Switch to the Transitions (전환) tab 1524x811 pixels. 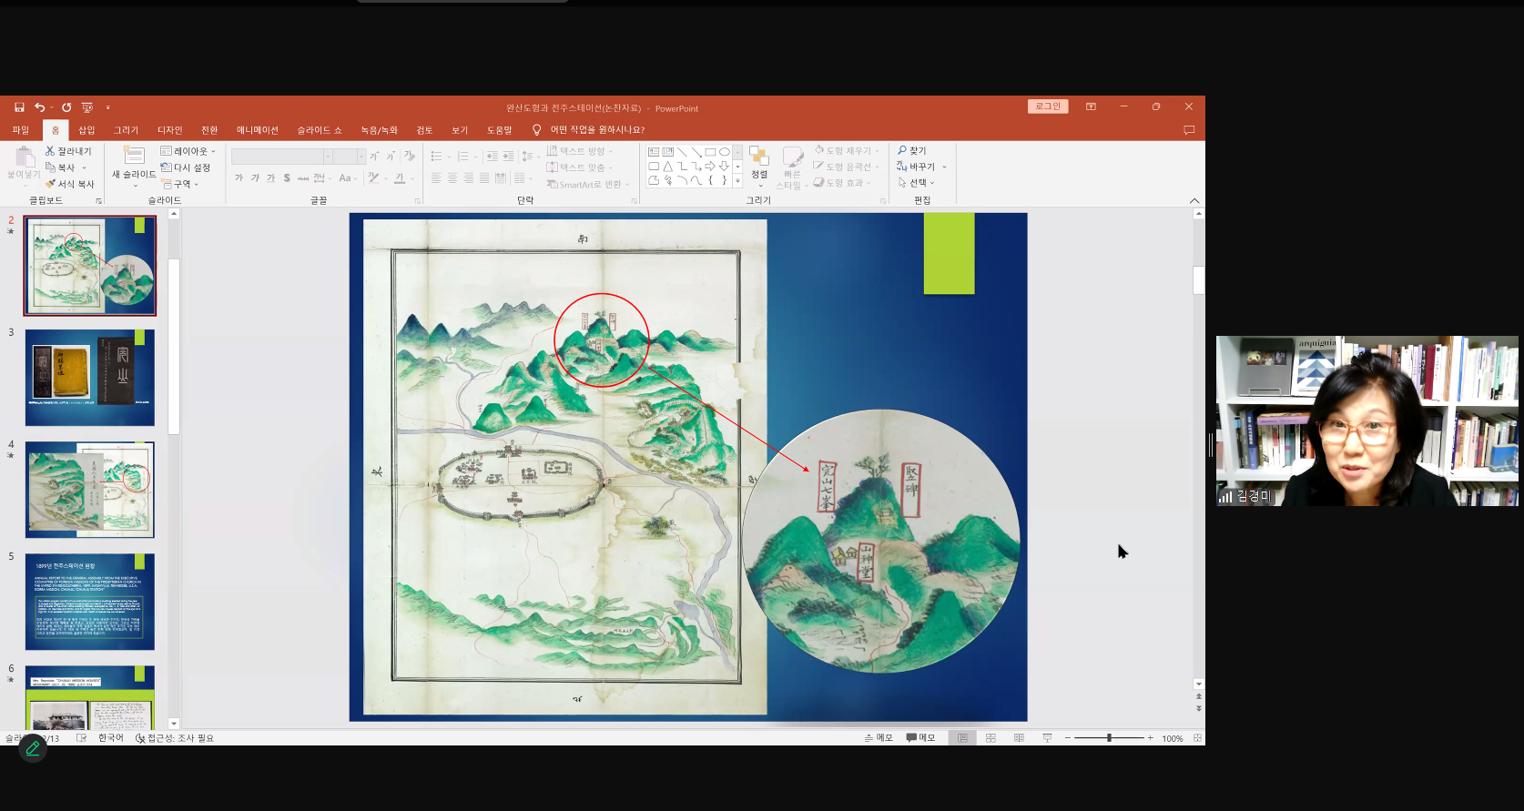pos(209,130)
